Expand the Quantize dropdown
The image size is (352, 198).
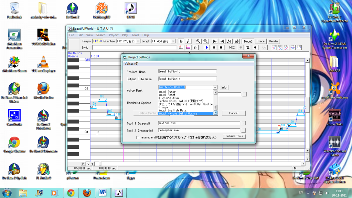(138, 41)
